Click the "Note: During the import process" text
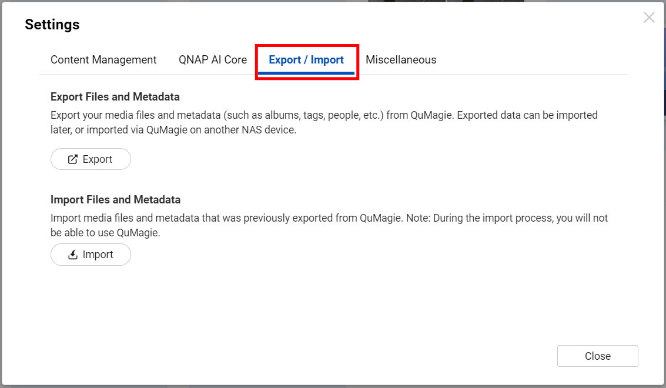The height and width of the screenshot is (388, 666). [x=476, y=218]
